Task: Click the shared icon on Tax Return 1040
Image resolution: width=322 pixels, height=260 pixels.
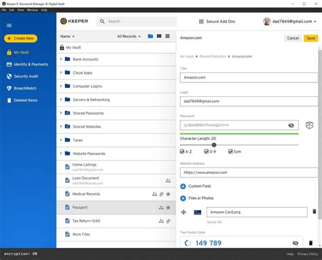Action: coord(161,221)
